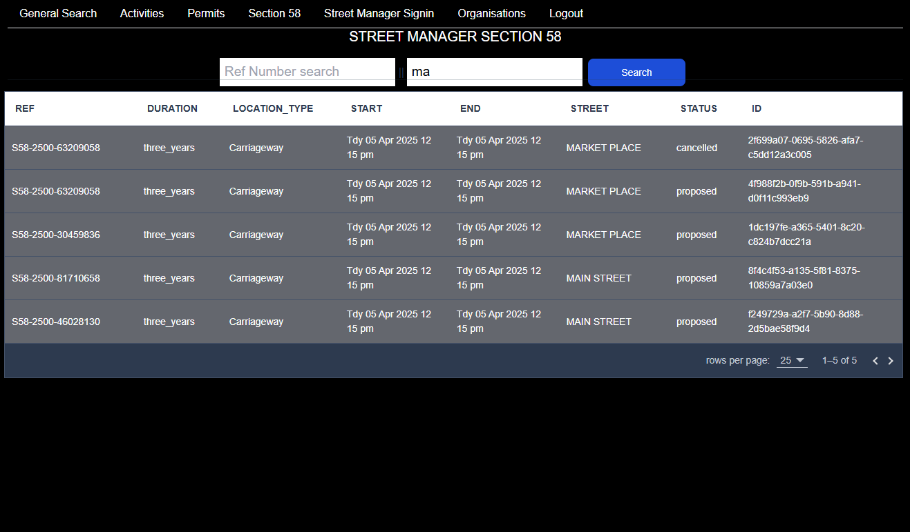910x532 pixels.
Task: Open Street Manager Signin link
Action: tap(379, 14)
